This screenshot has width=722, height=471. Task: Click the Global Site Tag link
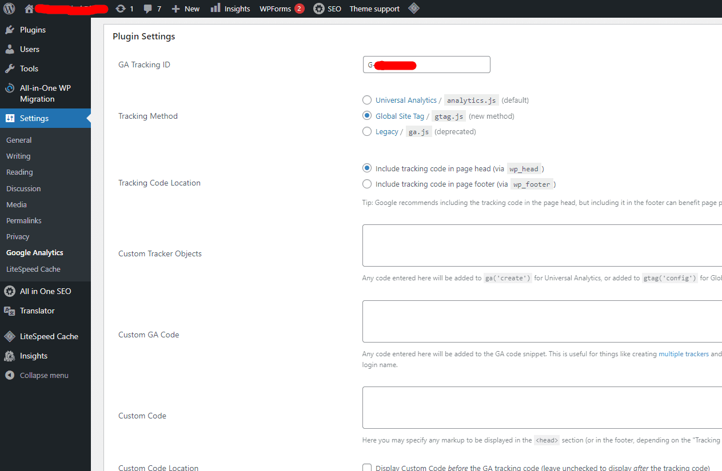point(400,116)
